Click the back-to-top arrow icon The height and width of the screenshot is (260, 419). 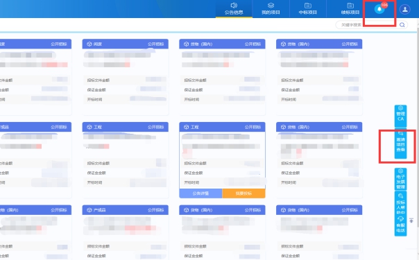tap(411, 220)
